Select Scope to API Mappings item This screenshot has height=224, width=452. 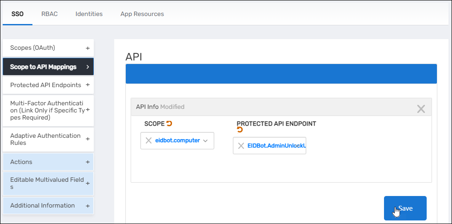48,67
